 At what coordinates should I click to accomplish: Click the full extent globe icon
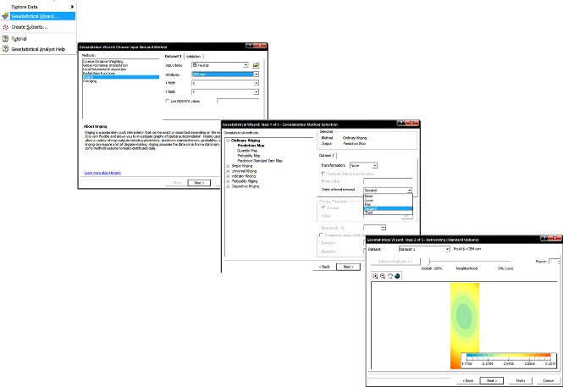pos(397,276)
